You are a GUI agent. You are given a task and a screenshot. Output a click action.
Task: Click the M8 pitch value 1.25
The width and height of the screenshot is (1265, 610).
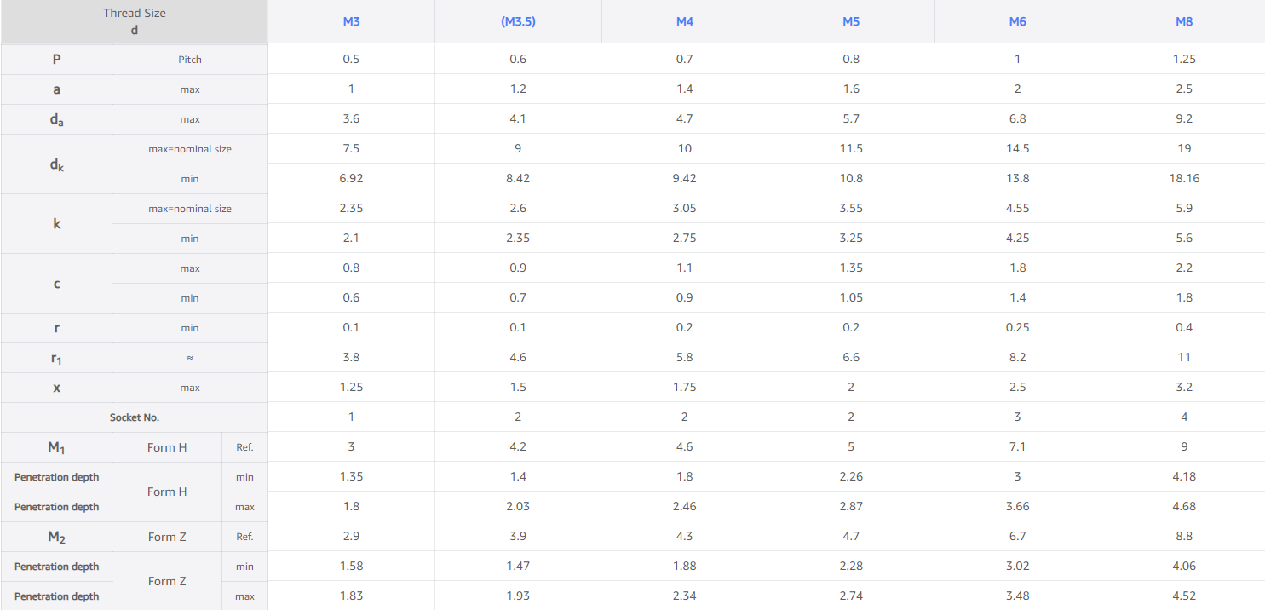pyautogui.click(x=1184, y=59)
